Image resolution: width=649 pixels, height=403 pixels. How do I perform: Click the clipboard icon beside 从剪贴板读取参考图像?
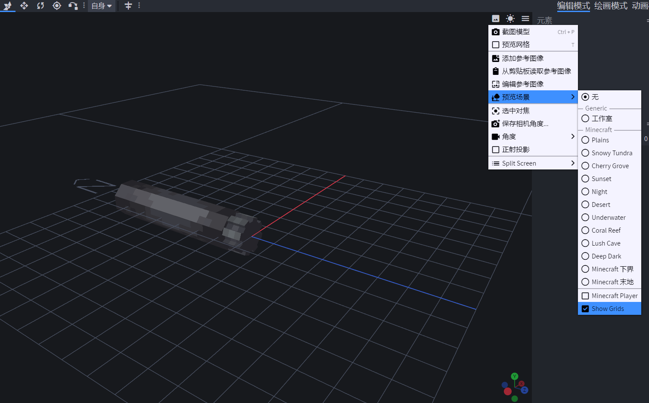coord(496,71)
